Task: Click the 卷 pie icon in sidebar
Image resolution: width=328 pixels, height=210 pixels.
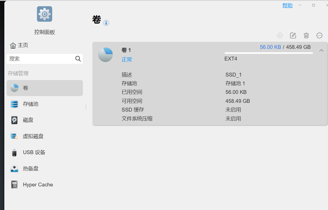Action: tap(14, 88)
